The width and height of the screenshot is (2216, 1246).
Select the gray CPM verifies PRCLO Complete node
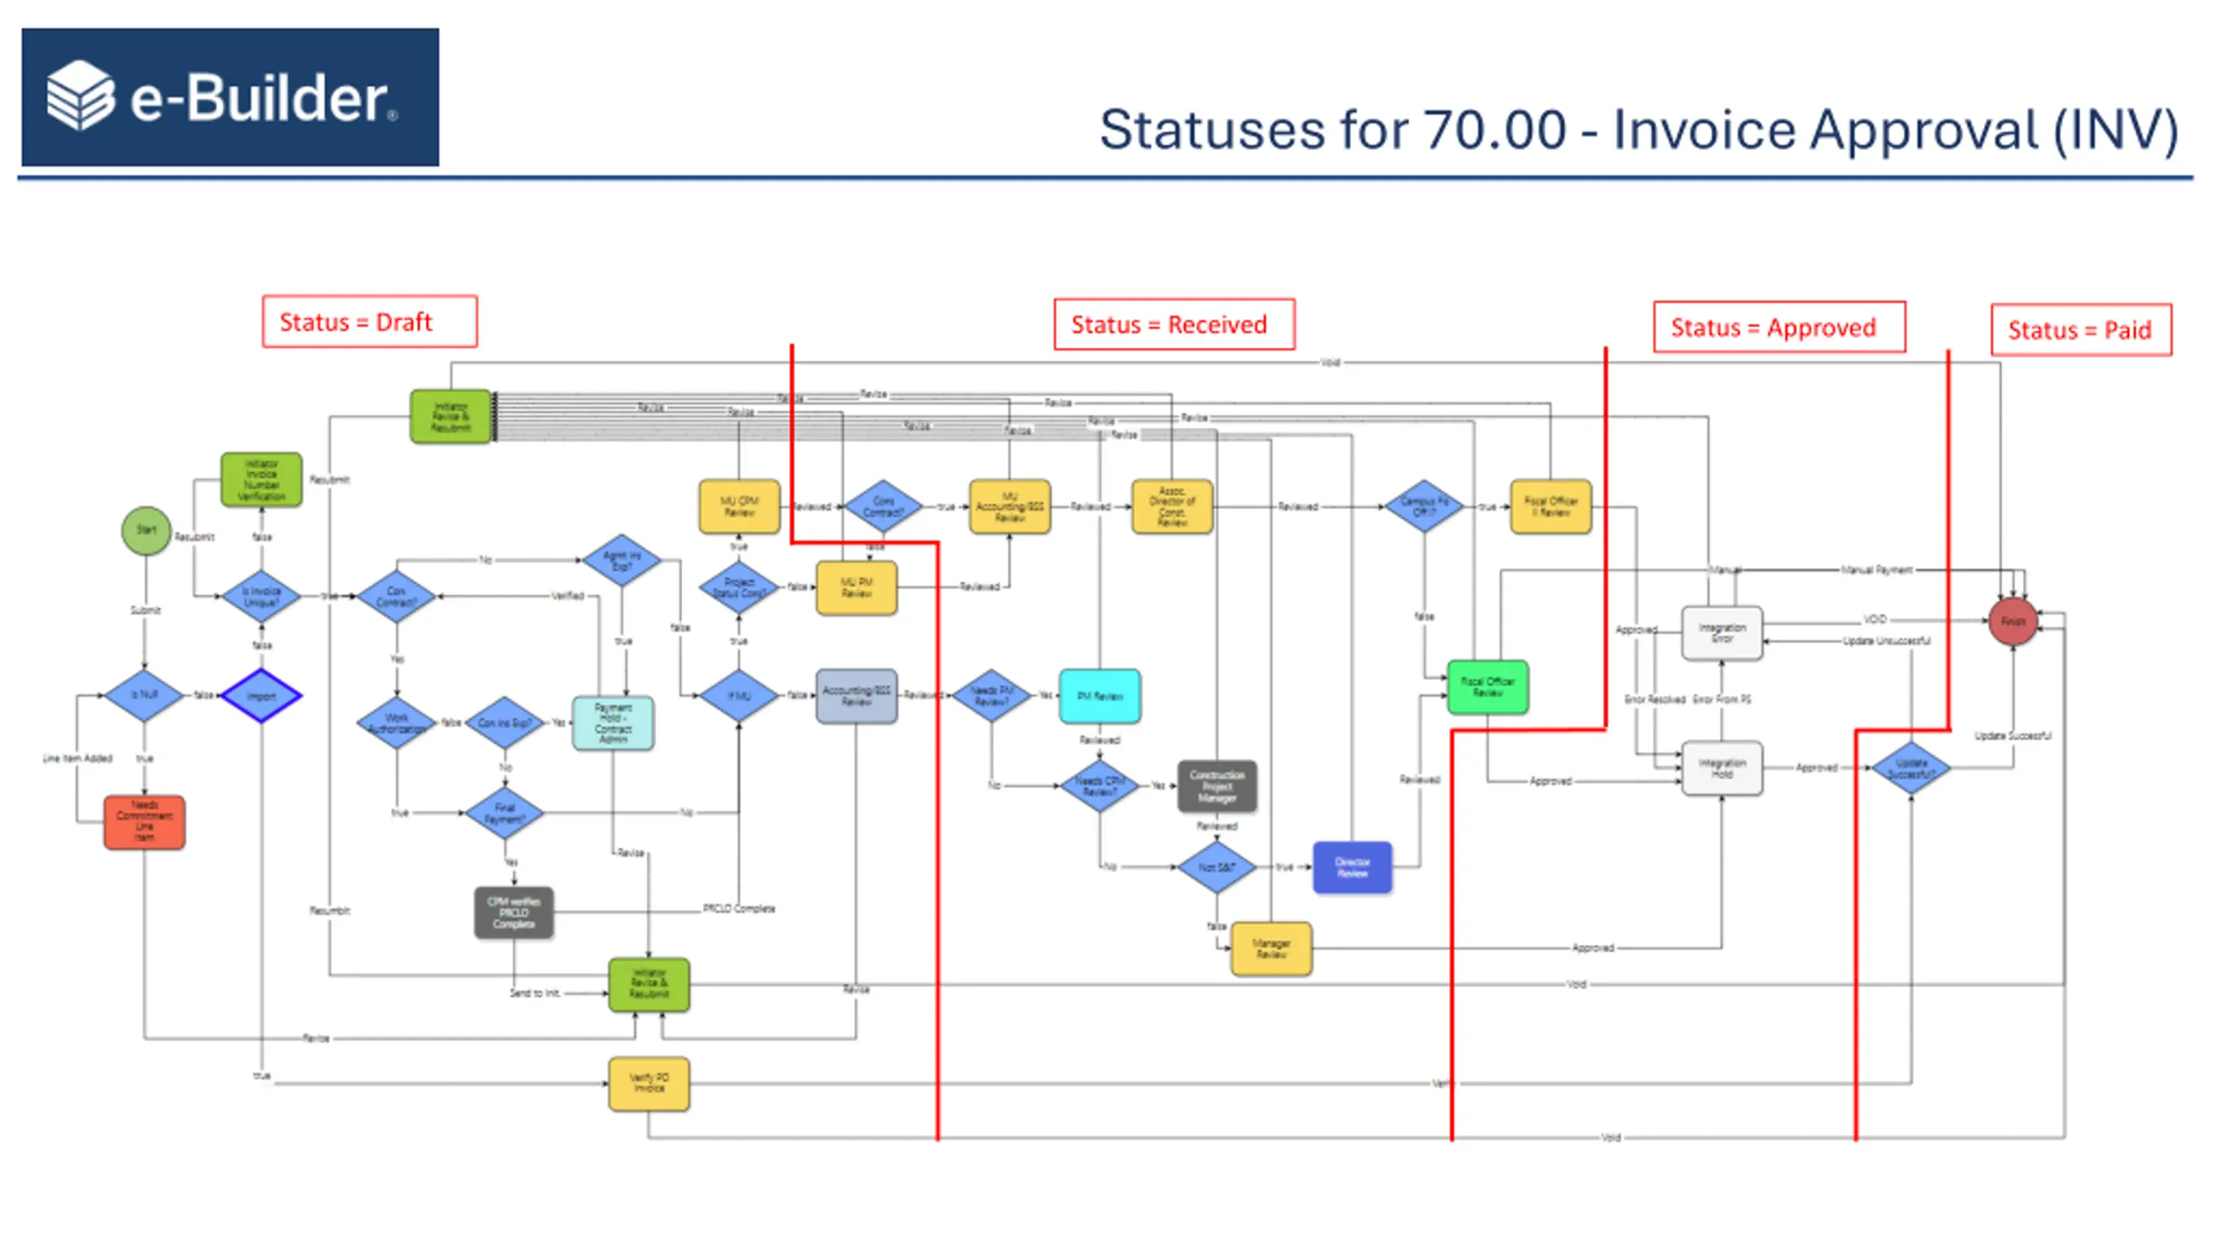513,913
